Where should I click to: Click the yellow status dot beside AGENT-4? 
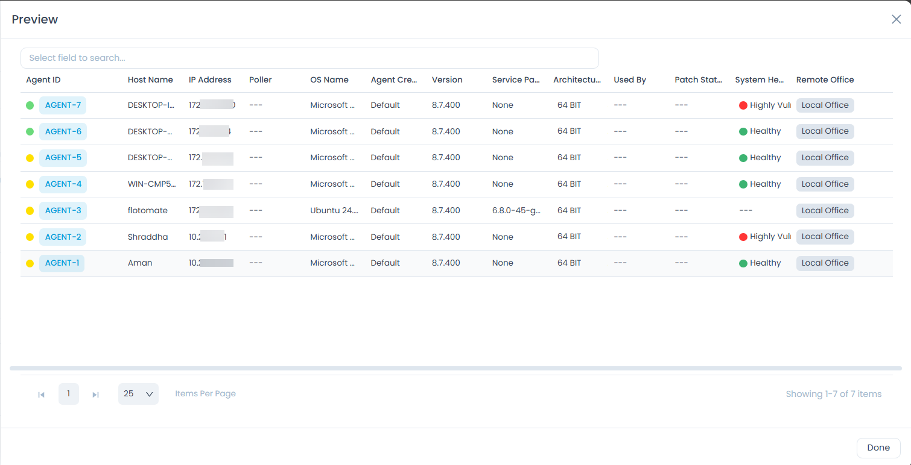[x=30, y=184]
